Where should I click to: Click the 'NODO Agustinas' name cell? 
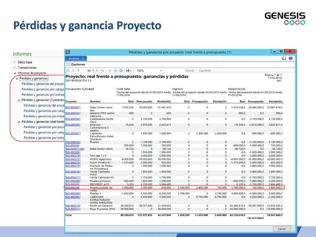click(x=101, y=159)
